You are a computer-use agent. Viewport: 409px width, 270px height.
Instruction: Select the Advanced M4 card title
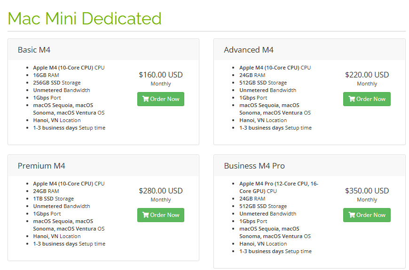249,50
